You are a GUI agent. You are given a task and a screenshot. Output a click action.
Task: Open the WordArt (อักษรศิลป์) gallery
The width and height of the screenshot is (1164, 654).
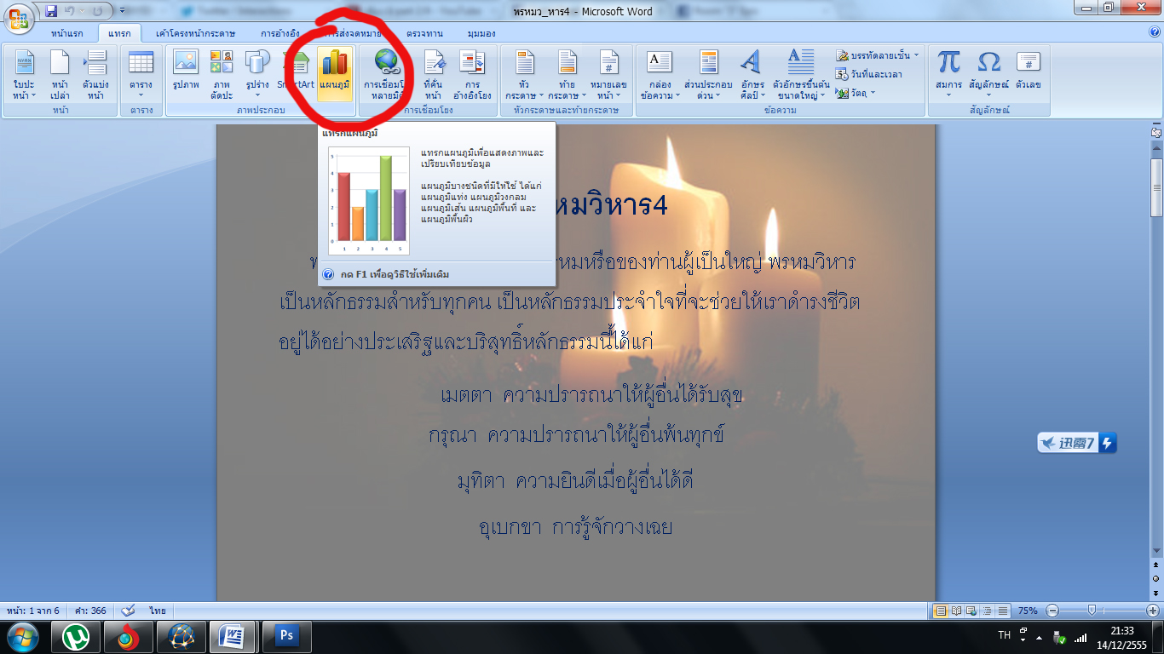752,74
